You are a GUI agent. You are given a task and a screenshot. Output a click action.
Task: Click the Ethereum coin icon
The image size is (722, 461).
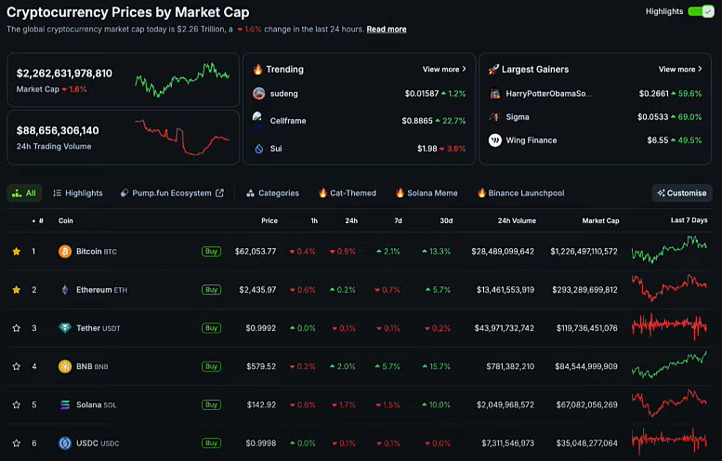(x=65, y=290)
